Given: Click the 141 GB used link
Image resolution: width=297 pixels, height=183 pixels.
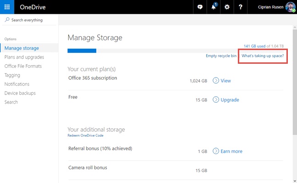Looking at the screenshot, I should [254, 46].
